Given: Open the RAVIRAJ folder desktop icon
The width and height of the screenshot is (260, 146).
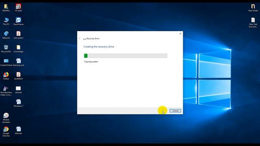Looking at the screenshot, I should 6,8.
